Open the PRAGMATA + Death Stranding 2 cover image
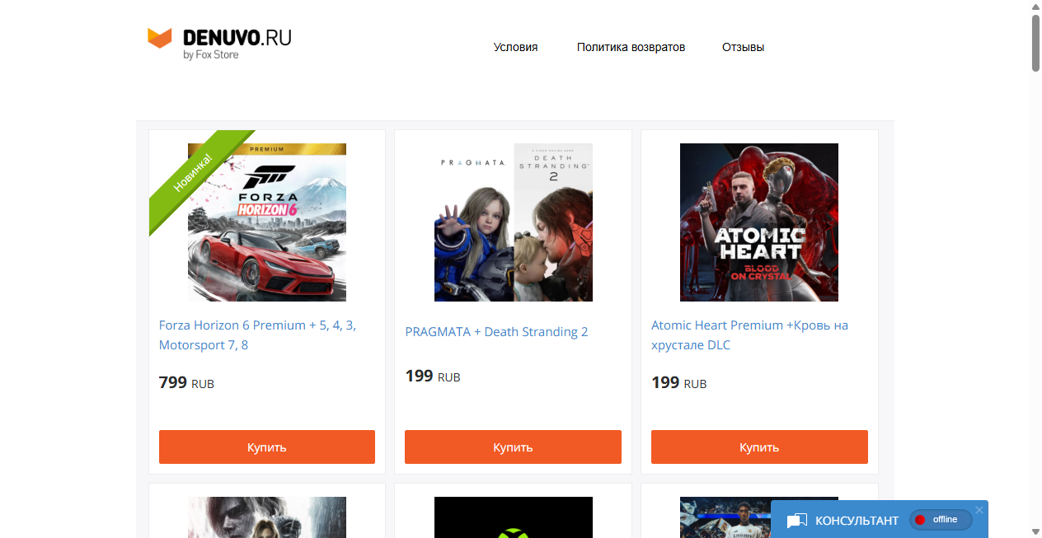The image size is (1042, 538). pyautogui.click(x=513, y=222)
